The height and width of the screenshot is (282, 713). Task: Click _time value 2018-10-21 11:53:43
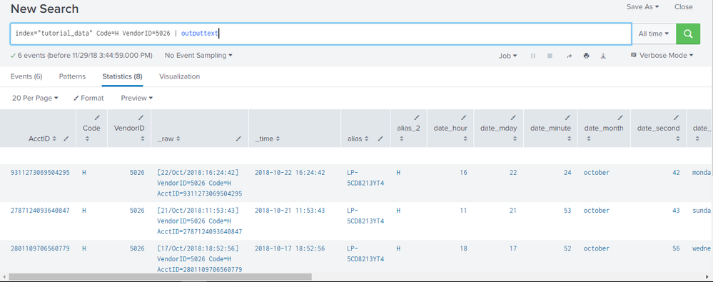point(290,210)
